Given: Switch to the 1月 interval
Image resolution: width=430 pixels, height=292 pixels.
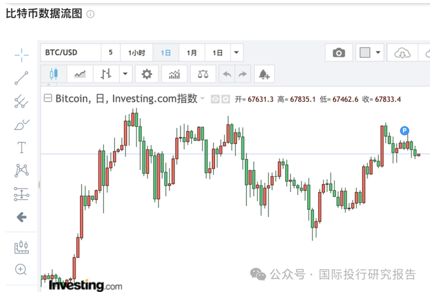Looking at the screenshot, I should pos(192,53).
